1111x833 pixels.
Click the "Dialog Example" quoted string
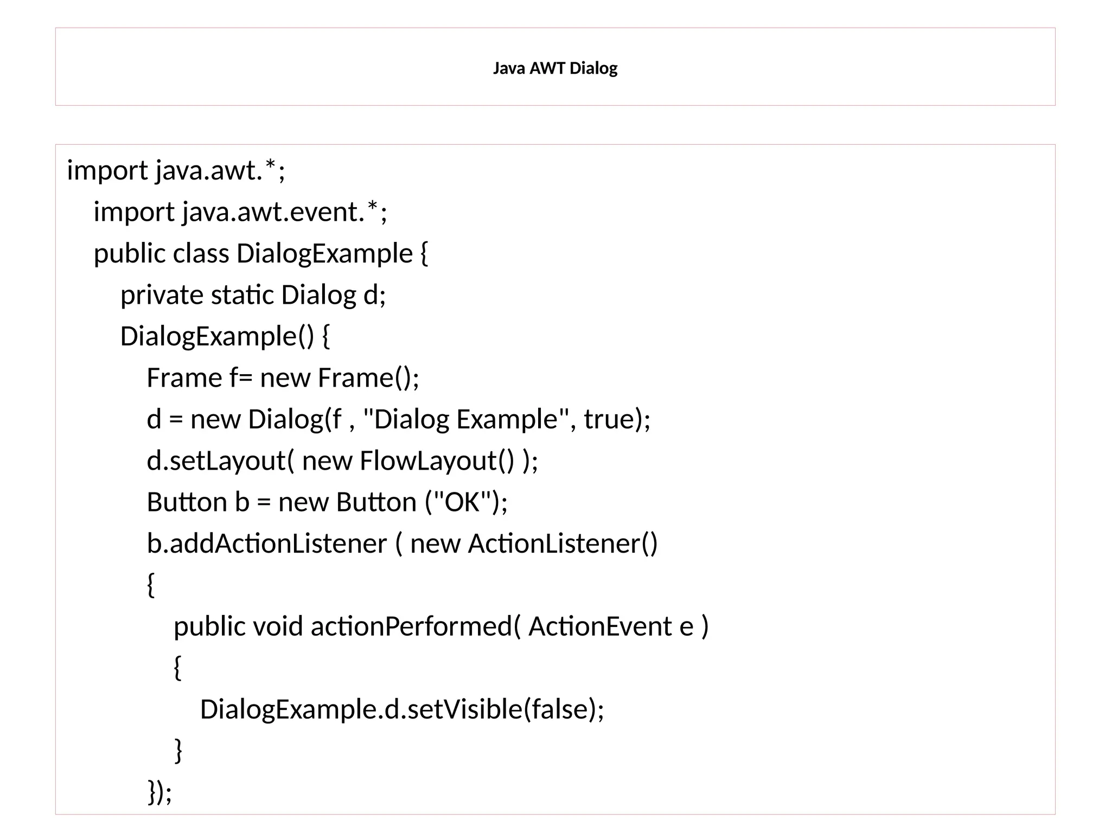465,420
